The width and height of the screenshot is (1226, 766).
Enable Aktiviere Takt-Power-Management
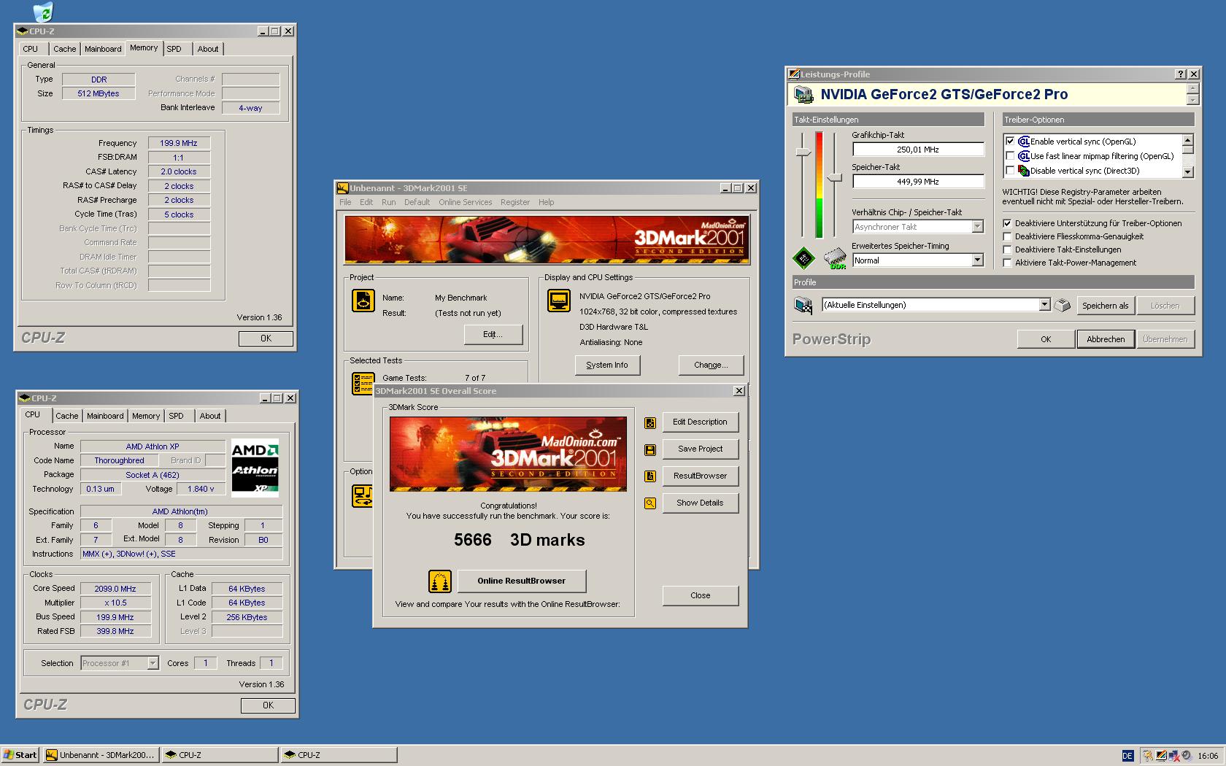(1008, 263)
